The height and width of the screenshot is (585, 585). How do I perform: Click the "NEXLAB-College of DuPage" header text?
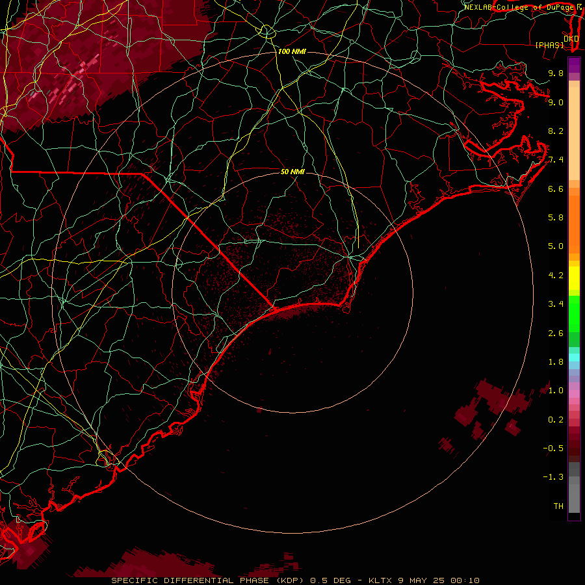pyautogui.click(x=520, y=7)
